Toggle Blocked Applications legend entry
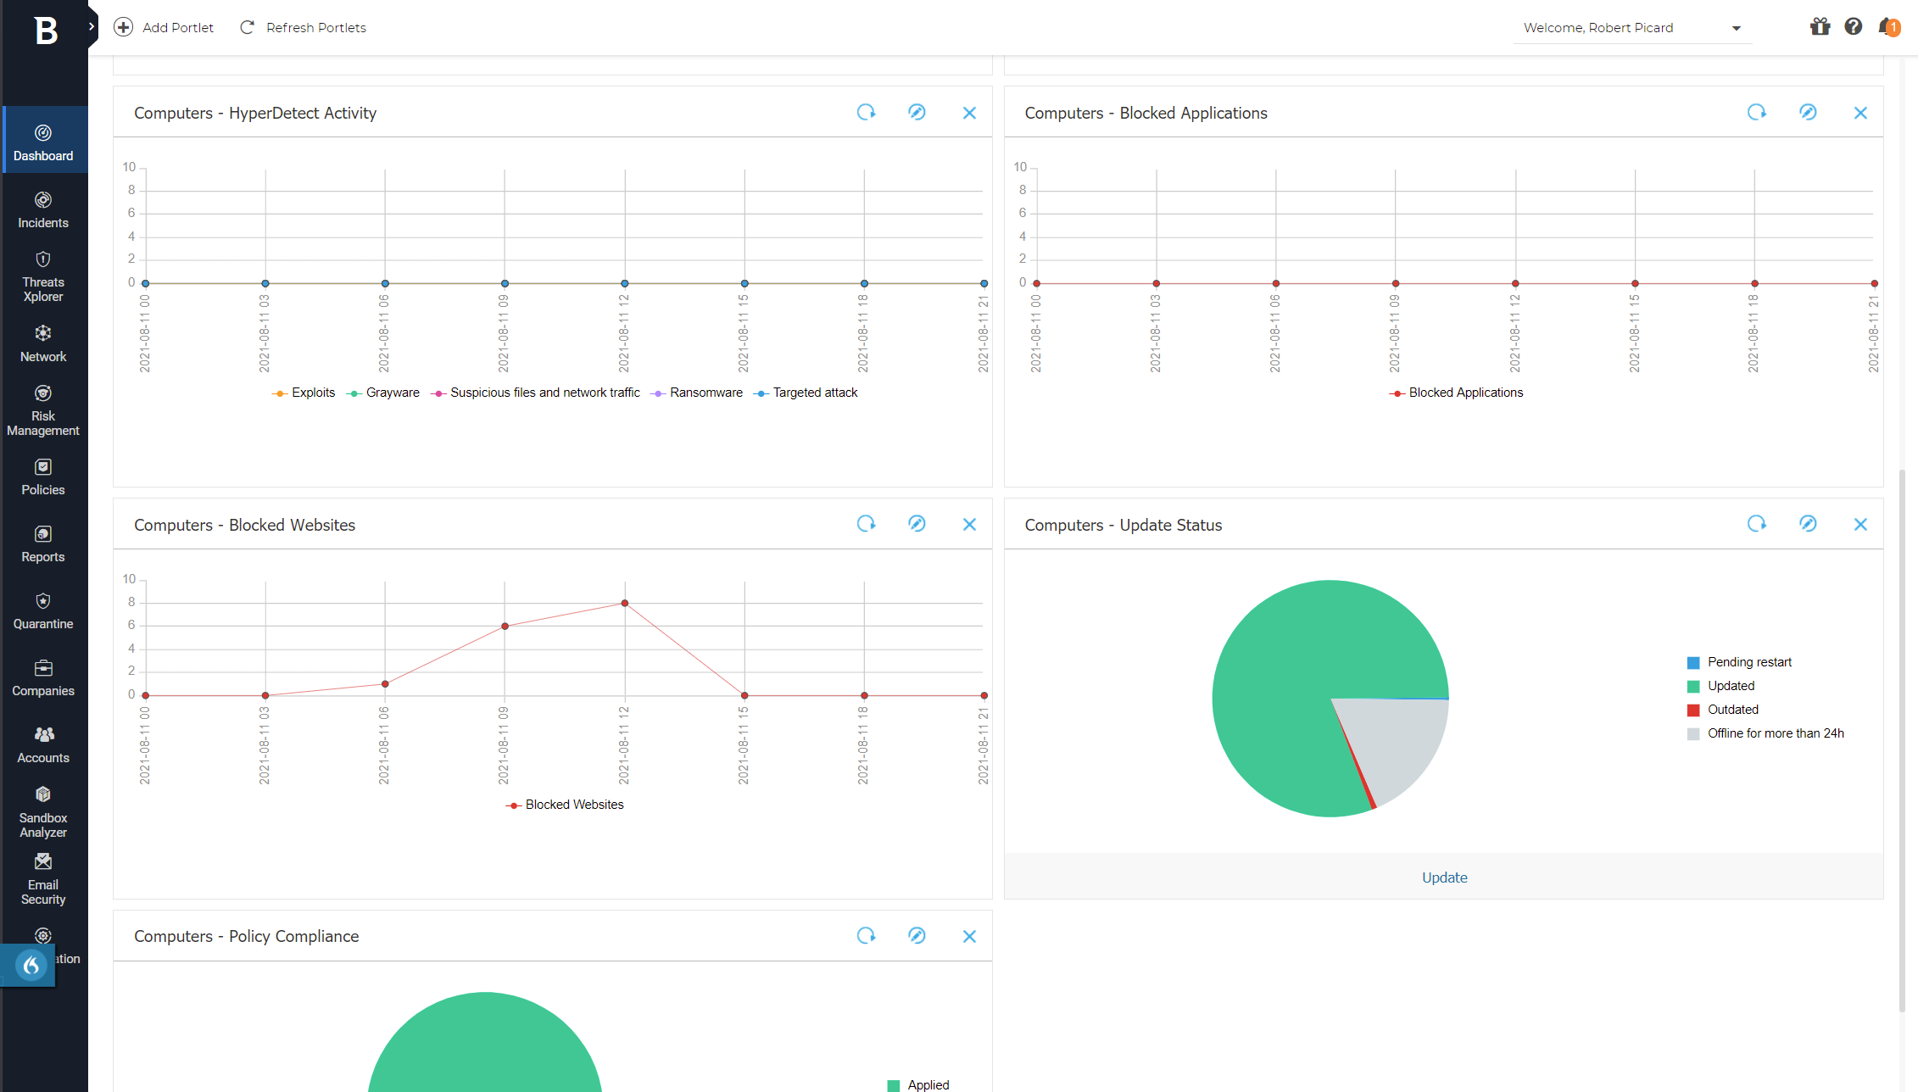The width and height of the screenshot is (1918, 1092). (1456, 393)
